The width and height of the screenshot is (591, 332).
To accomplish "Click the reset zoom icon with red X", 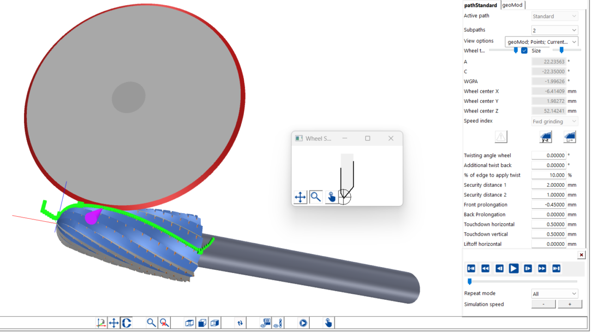I will point(164,323).
